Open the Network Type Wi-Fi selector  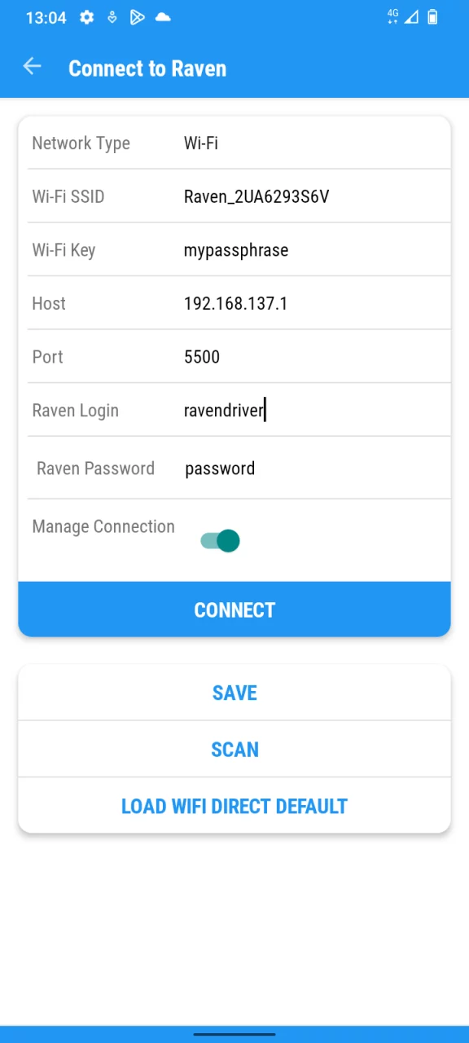[x=313, y=143]
